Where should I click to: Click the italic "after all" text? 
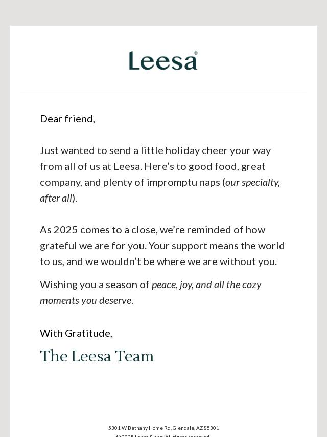[56, 198]
